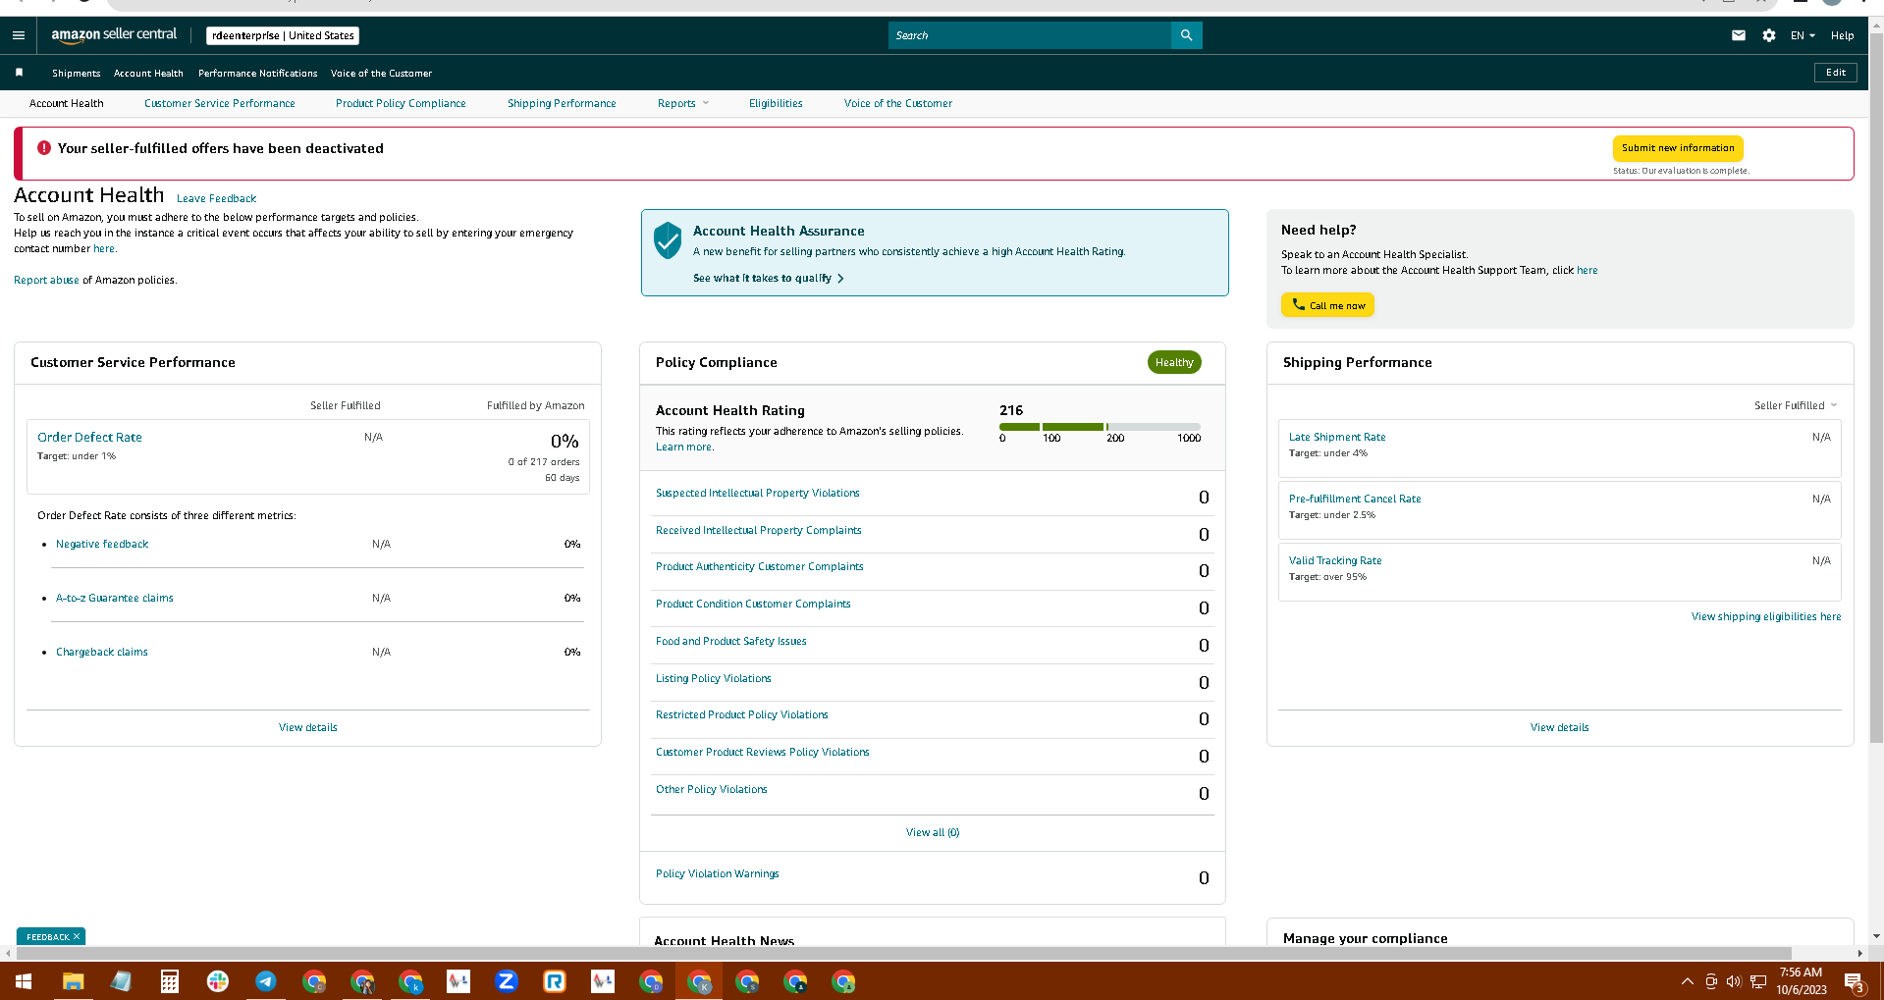Open Telegram from the taskbar

tap(265, 981)
